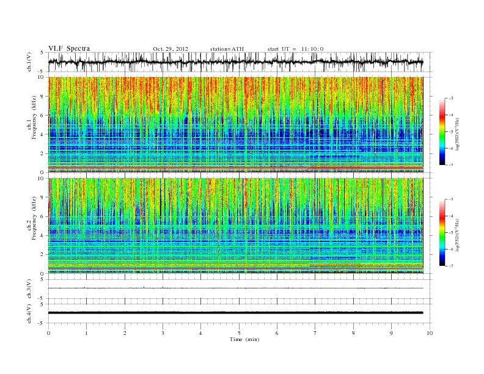Click the date 'Oct. 29, 2012'
Viewport: 484px width, 374px height.
click(170, 49)
